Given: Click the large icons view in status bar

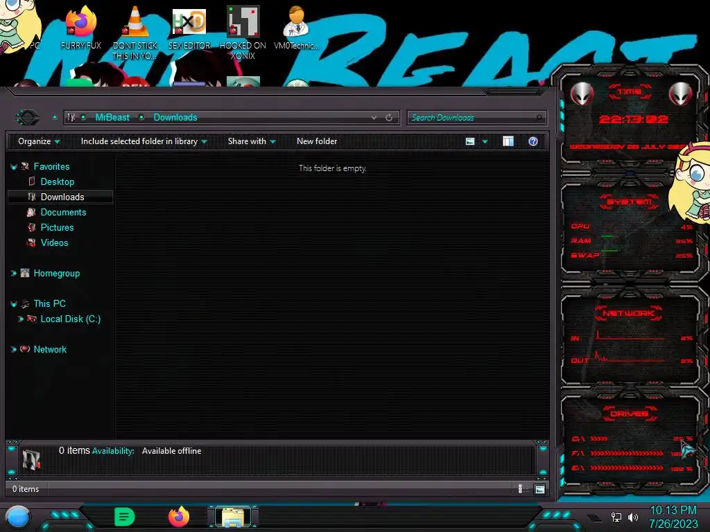Looking at the screenshot, I should pyautogui.click(x=539, y=489).
